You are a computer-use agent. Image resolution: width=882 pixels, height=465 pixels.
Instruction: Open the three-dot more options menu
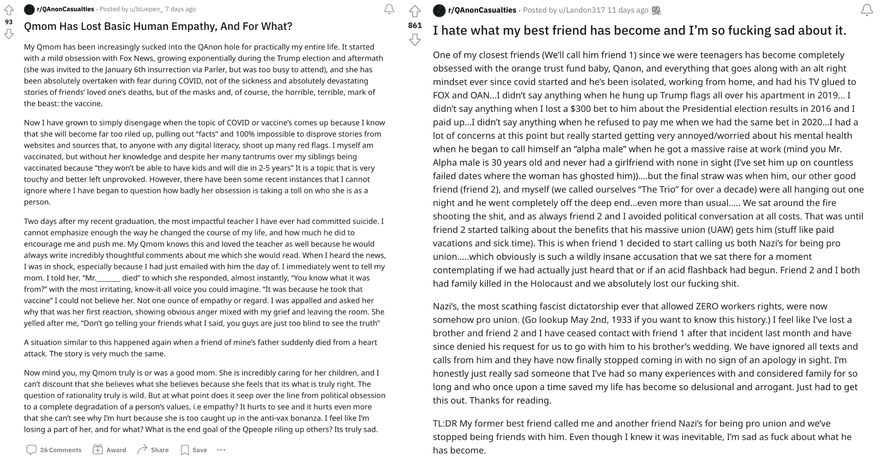(x=221, y=450)
